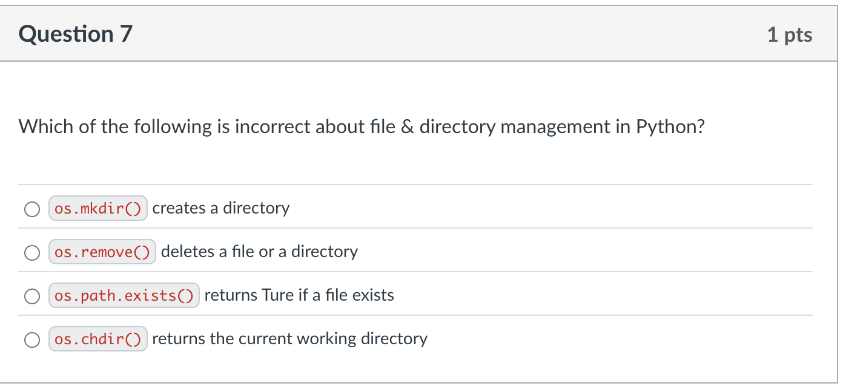The width and height of the screenshot is (843, 392).
Task: Click "deletes a file or a directory" text
Action: 259,252
